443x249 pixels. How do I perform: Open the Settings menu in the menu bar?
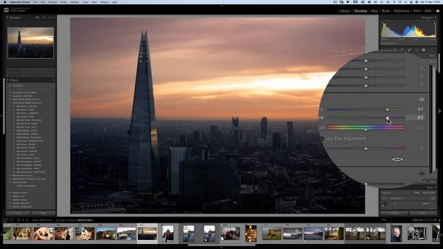(75, 2)
